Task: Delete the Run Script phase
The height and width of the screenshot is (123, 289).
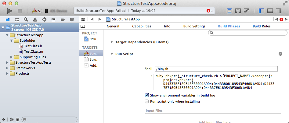Action: coord(280,54)
